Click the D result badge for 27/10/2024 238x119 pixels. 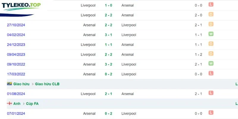pyautogui.click(x=211, y=24)
